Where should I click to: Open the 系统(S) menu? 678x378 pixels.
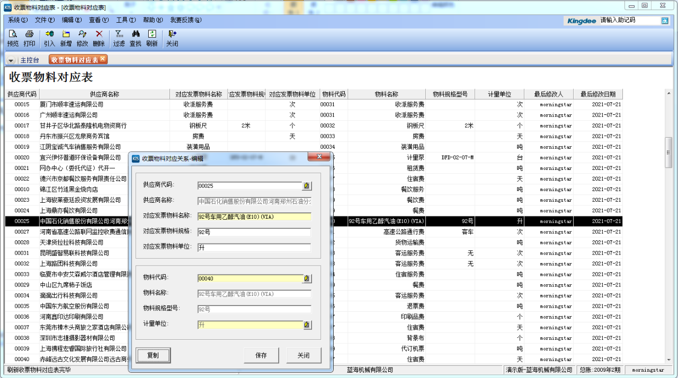click(x=17, y=20)
